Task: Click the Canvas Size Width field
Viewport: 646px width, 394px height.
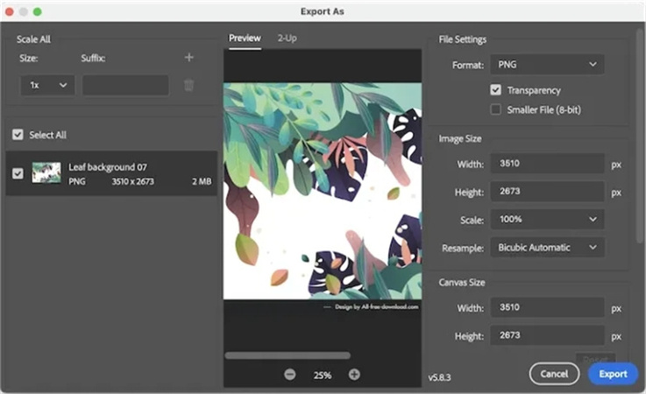Action: [547, 307]
